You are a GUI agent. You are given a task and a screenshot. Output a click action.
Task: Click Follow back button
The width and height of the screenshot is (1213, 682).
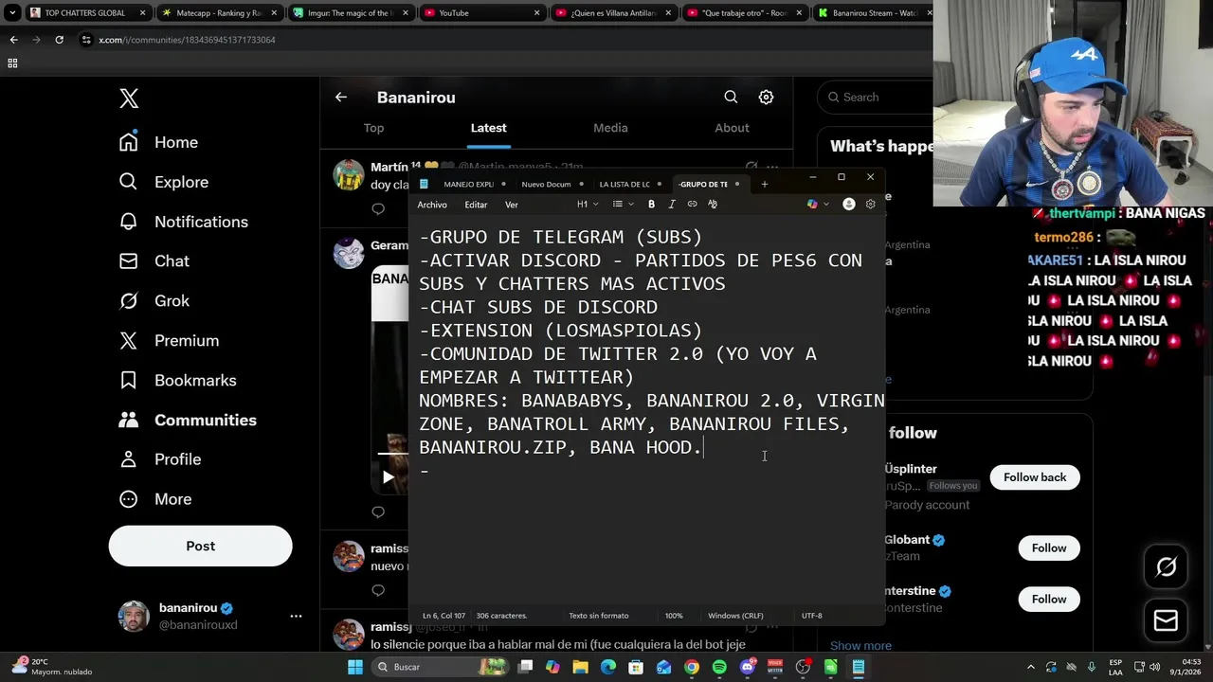(x=1035, y=477)
